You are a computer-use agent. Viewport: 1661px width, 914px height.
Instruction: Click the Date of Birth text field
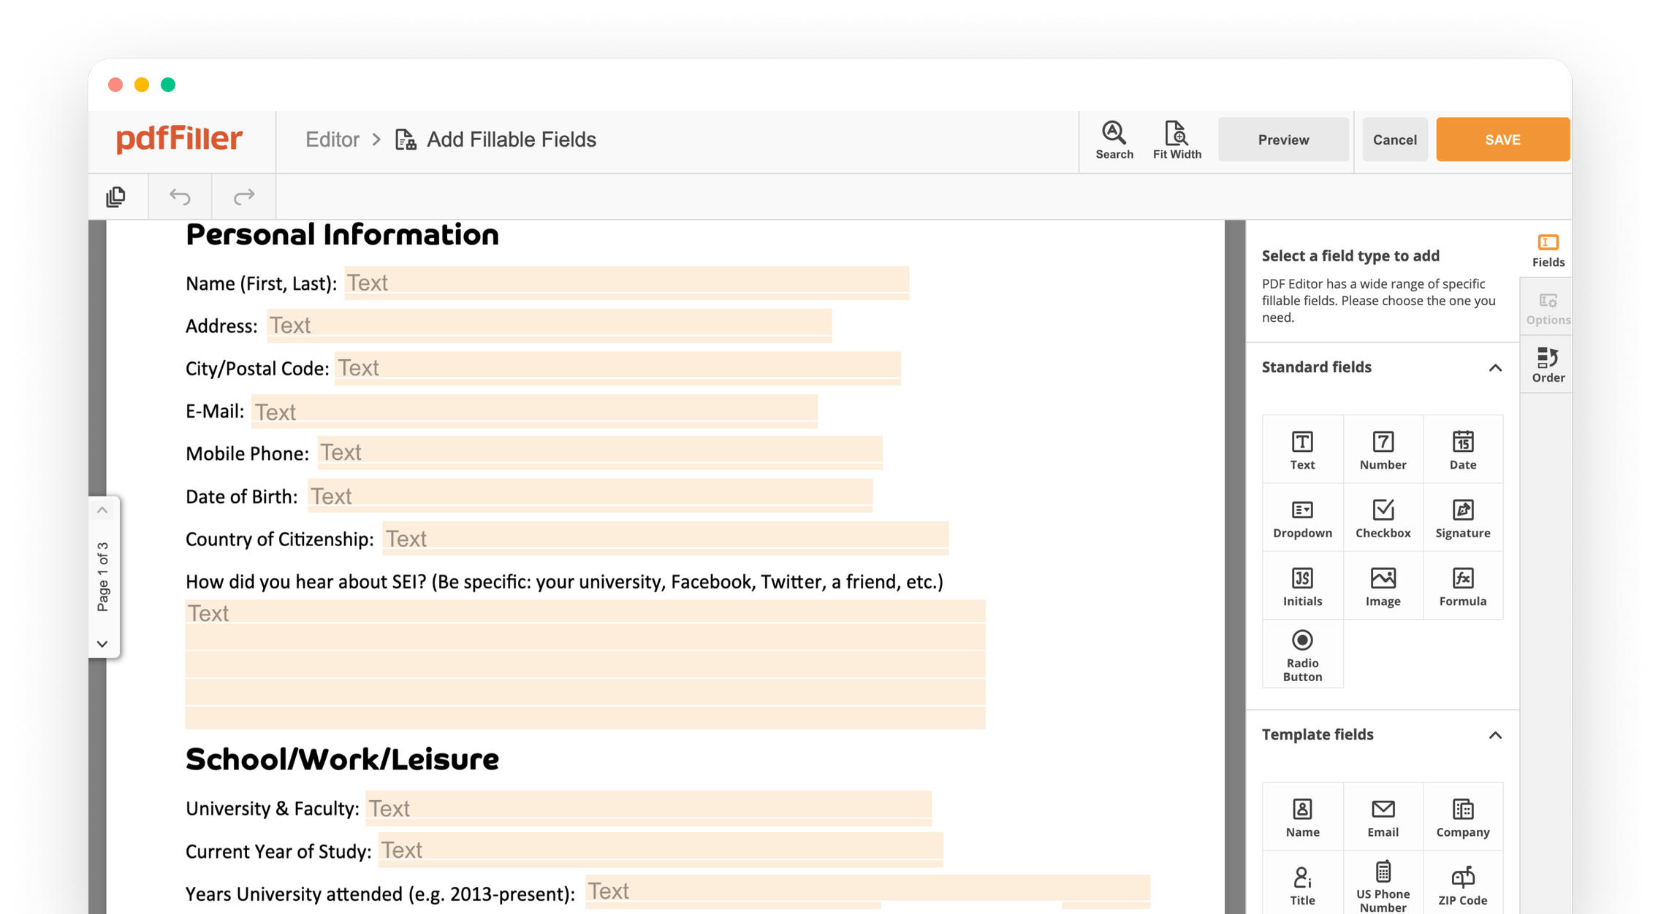coord(590,496)
